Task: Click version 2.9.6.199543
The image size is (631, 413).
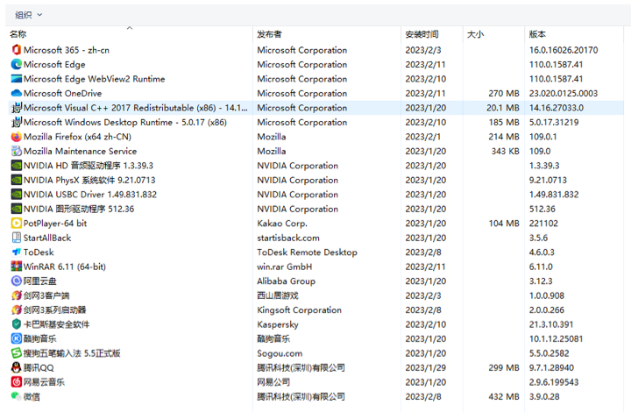Action: tap(554, 382)
